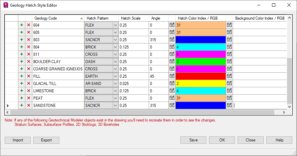This screenshot has height=156, width=297.
Task: Remove the LIMESTONE row with the X icon
Action: [x=29, y=91]
